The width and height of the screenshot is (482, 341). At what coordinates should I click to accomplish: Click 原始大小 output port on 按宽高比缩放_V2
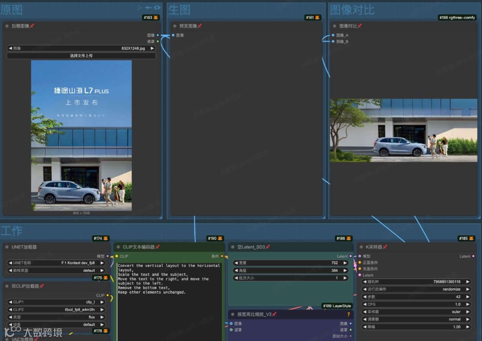coord(350,336)
